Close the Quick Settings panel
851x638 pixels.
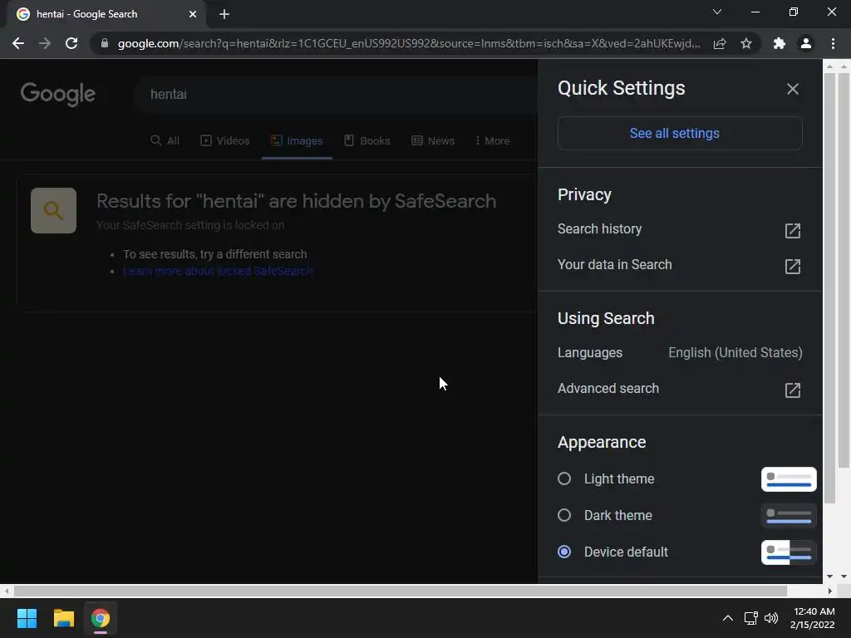pyautogui.click(x=792, y=89)
